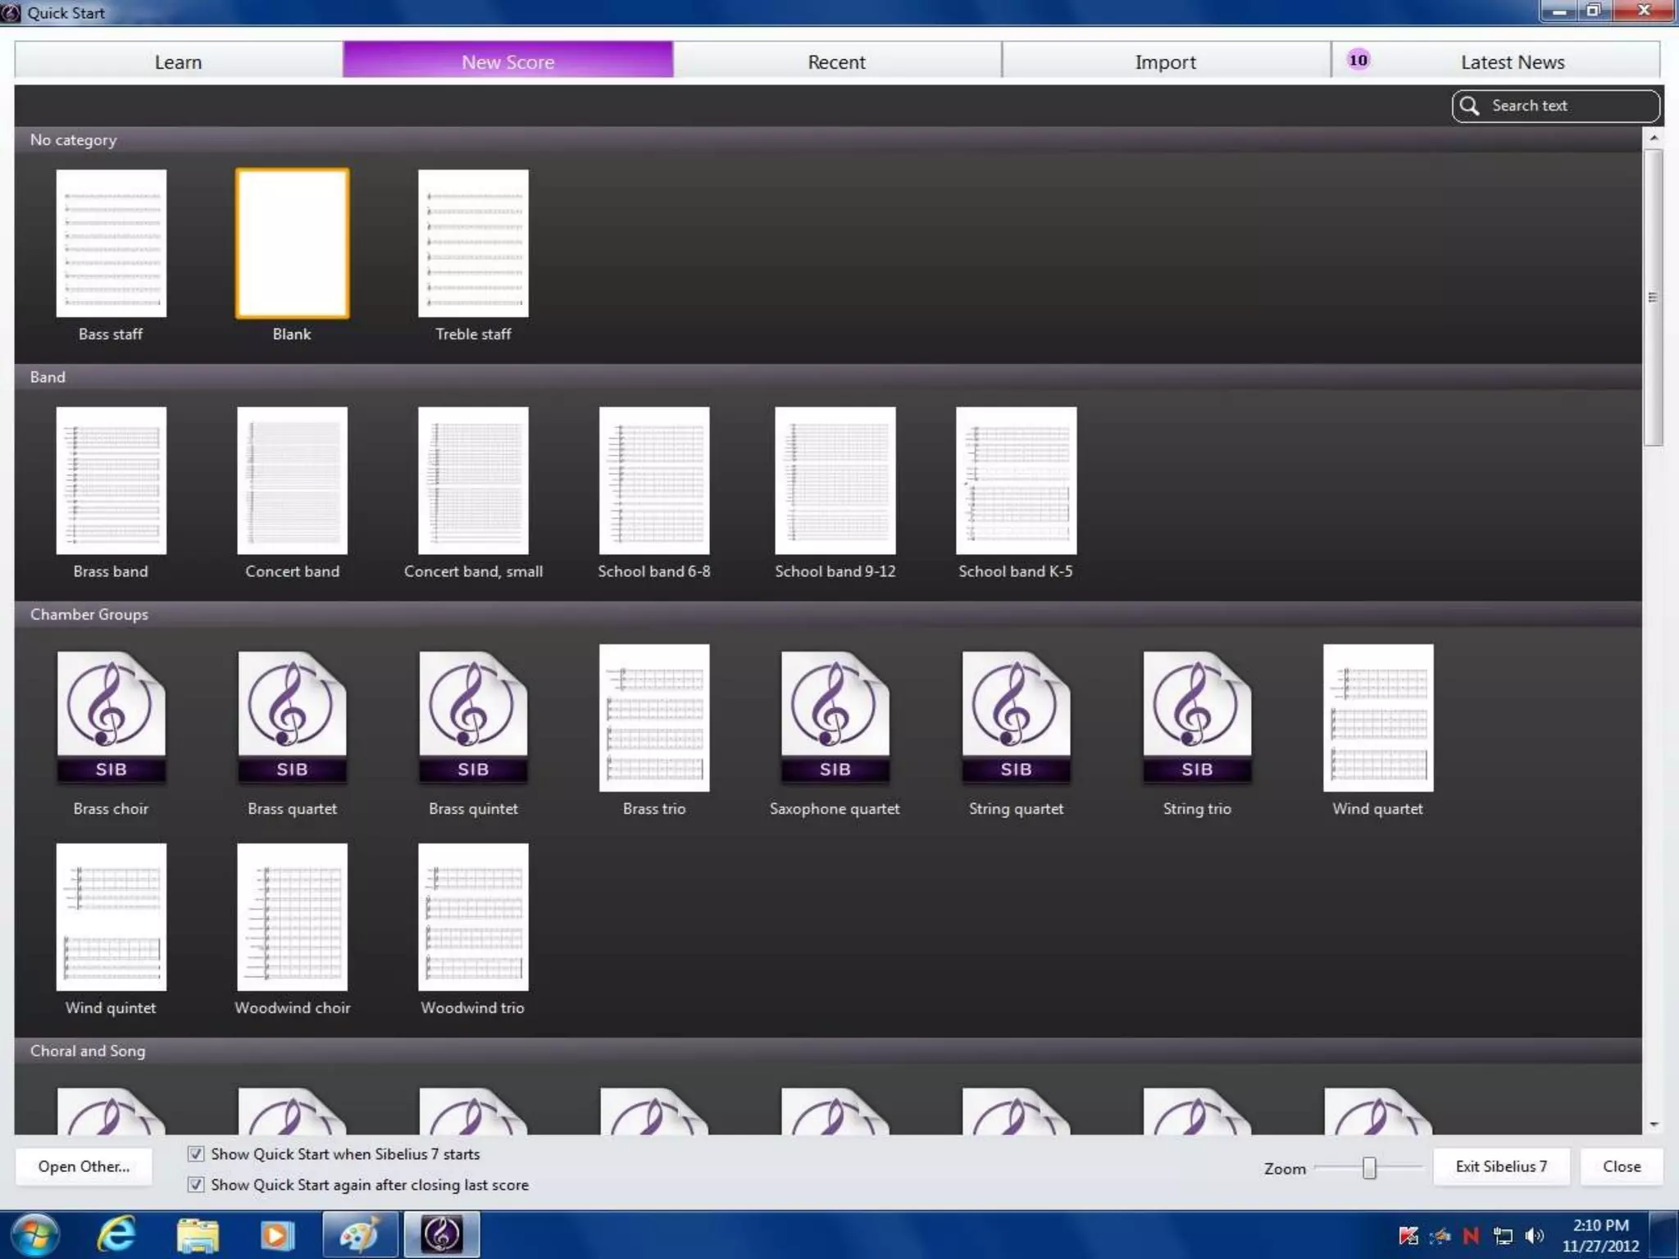The height and width of the screenshot is (1259, 1679).
Task: Switch to the Recent tab
Action: click(x=836, y=61)
